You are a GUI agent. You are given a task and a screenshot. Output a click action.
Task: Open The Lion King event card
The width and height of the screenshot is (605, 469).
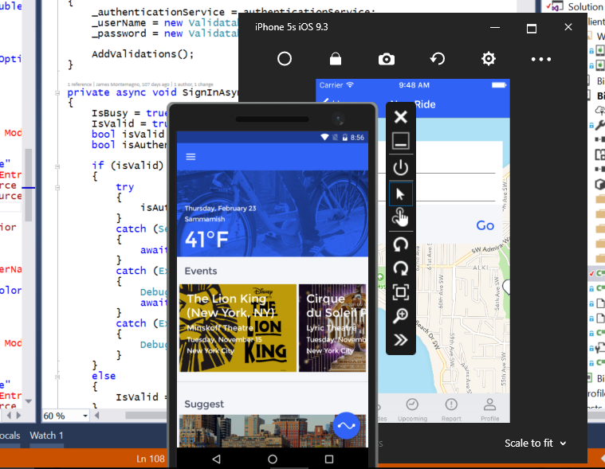point(238,328)
